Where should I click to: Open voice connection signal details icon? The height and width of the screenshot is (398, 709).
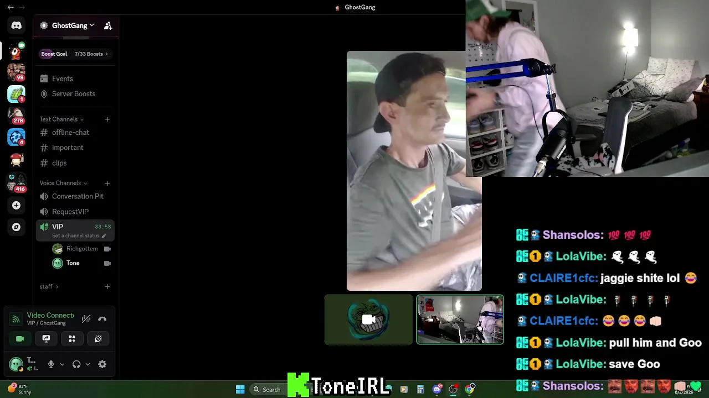16,319
